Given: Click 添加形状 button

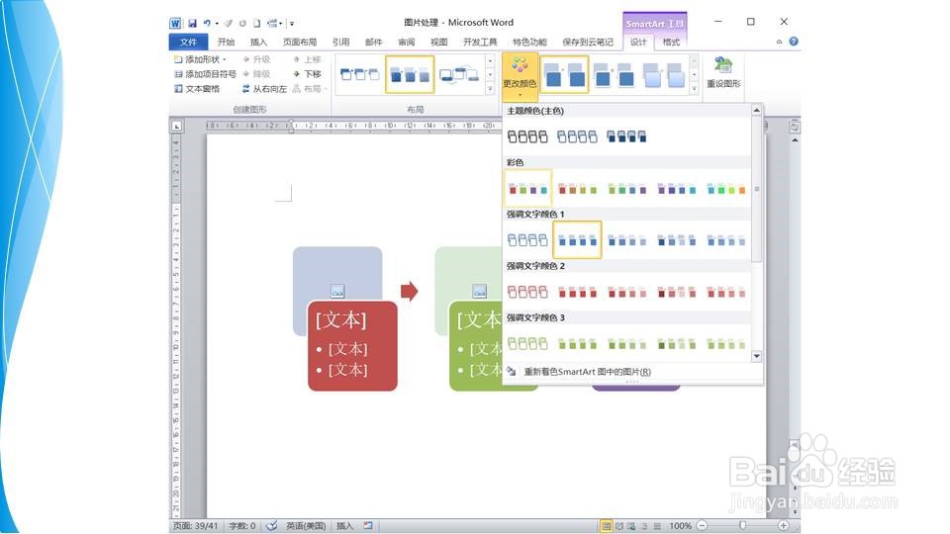Looking at the screenshot, I should pyautogui.click(x=200, y=59).
